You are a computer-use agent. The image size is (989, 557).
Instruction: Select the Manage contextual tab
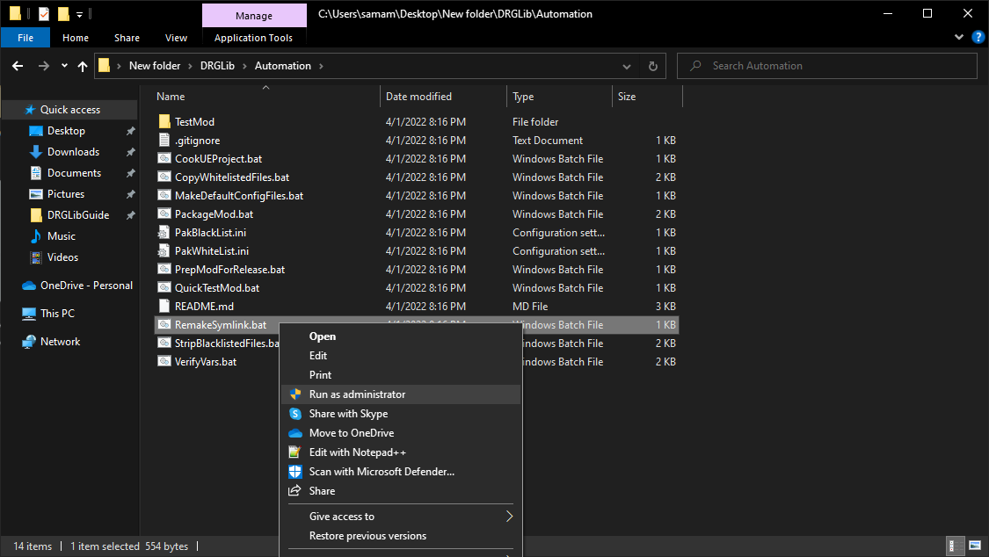[254, 16]
